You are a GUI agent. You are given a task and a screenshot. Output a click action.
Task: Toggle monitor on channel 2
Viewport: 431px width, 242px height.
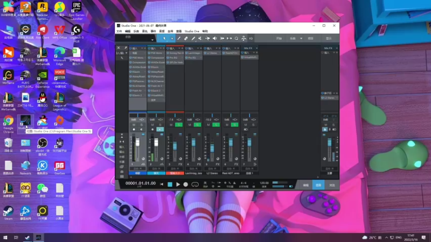pos(160,130)
